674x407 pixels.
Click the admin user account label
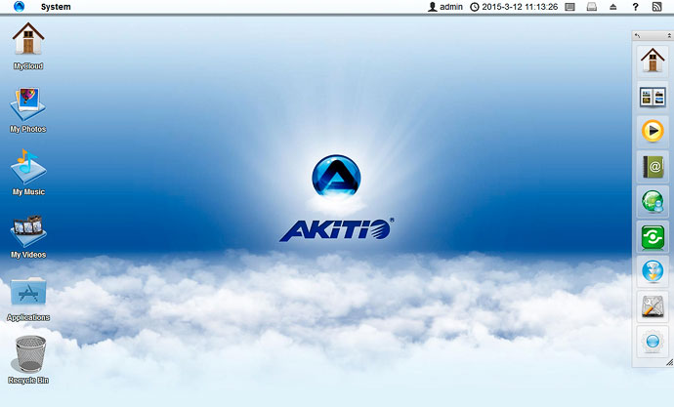[444, 7]
